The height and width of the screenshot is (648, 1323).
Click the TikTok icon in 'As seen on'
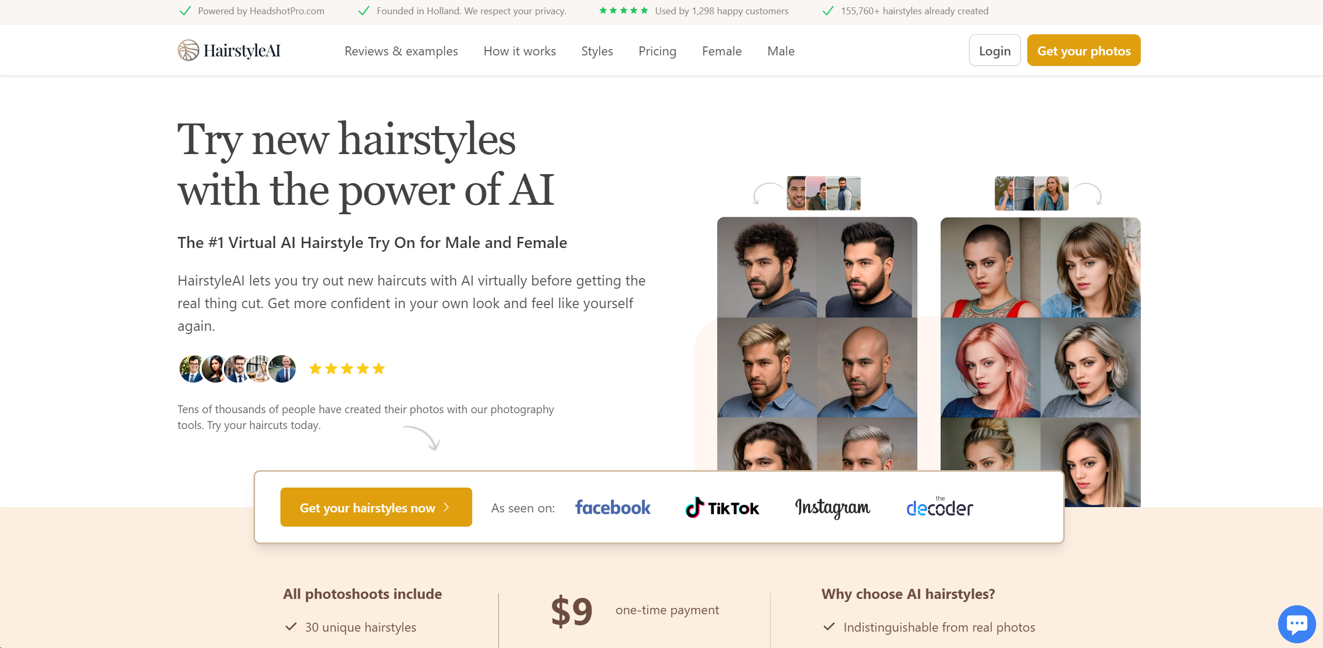coord(721,507)
